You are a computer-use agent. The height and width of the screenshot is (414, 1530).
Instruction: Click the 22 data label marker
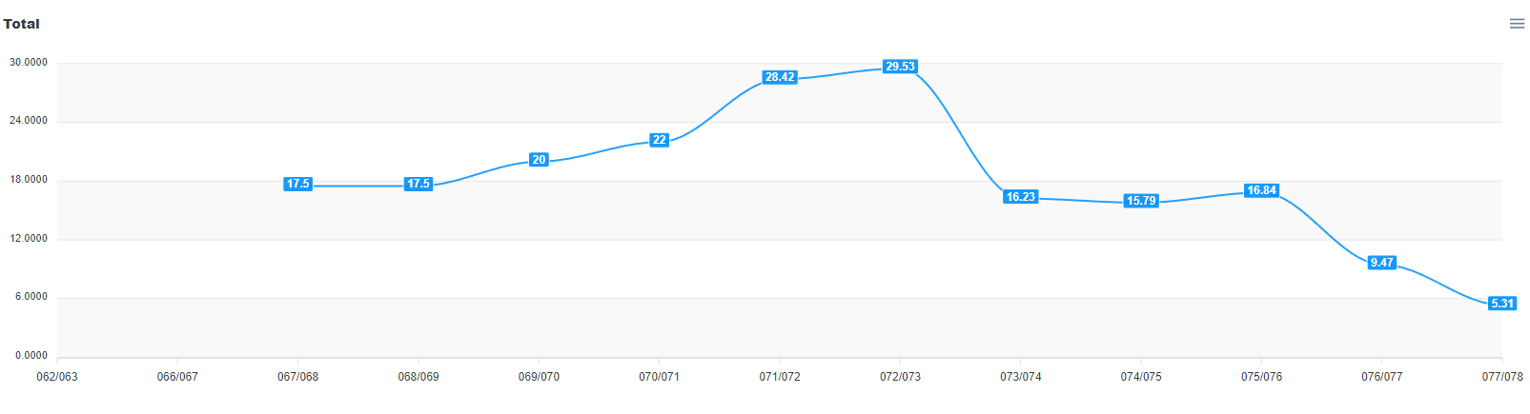pyautogui.click(x=659, y=140)
